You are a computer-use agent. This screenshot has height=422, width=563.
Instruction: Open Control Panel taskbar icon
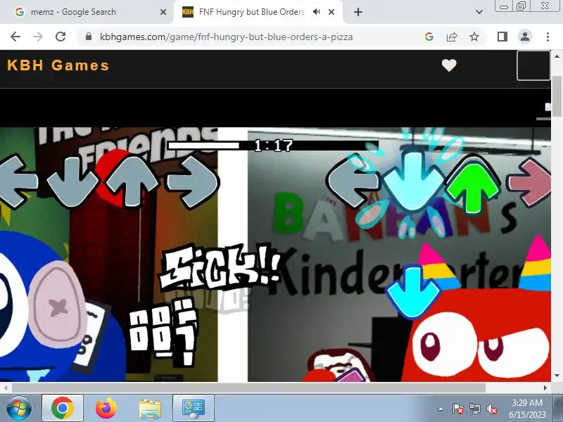194,409
